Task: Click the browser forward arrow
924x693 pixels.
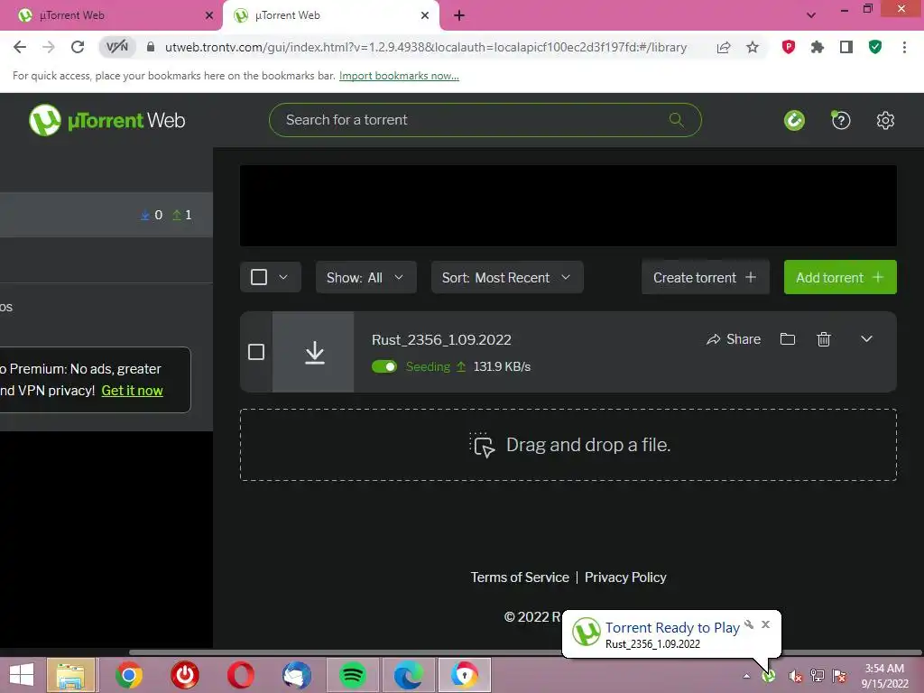Action: coord(49,47)
